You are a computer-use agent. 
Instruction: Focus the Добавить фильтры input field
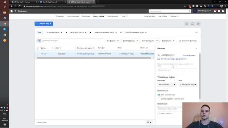(73, 41)
